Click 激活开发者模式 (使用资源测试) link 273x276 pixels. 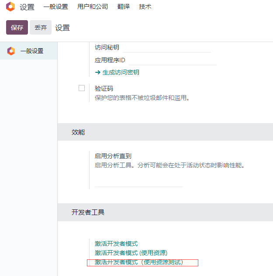click(139, 262)
